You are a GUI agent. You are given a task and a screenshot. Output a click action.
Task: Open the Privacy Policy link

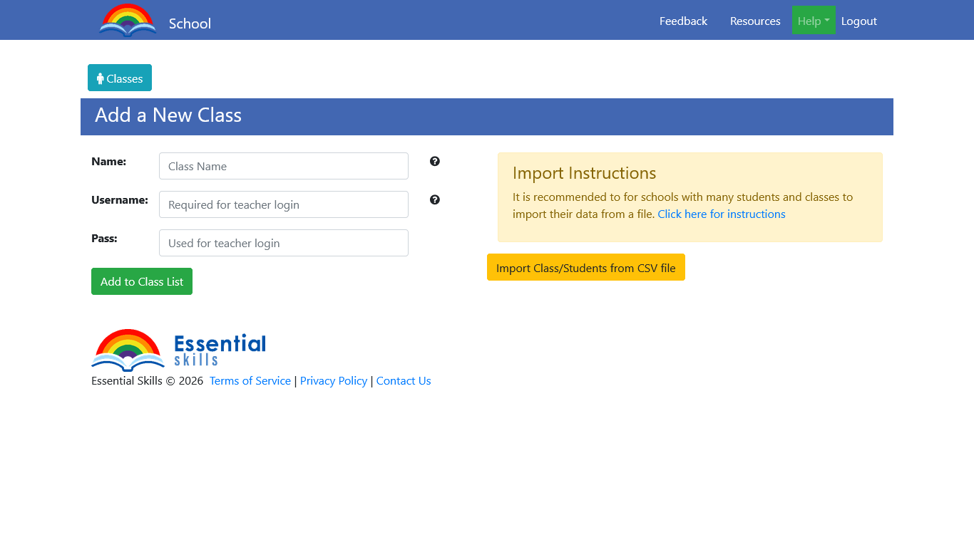334,381
